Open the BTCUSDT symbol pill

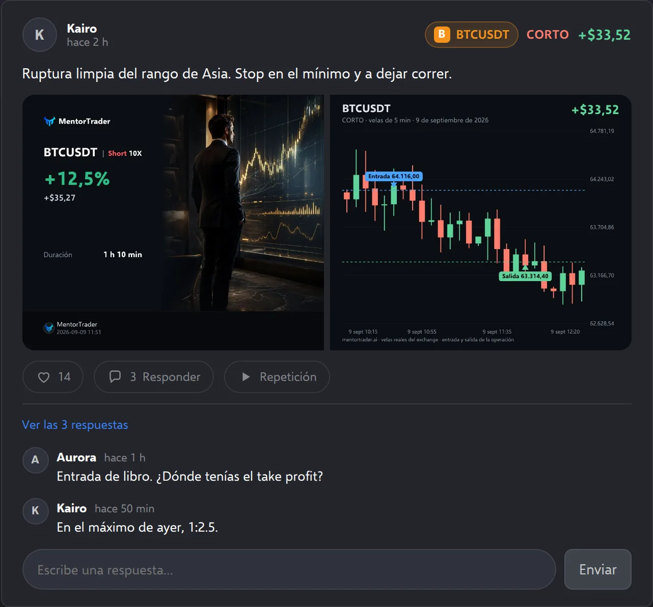(x=472, y=35)
